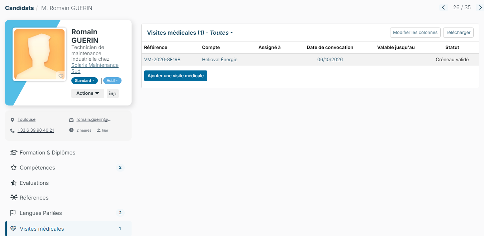This screenshot has height=236, width=484.
Task: Sort by Assigné à column header
Action: (270, 47)
